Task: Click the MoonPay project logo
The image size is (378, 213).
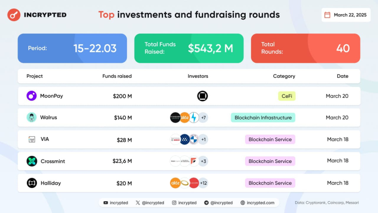Action: [x=32, y=96]
